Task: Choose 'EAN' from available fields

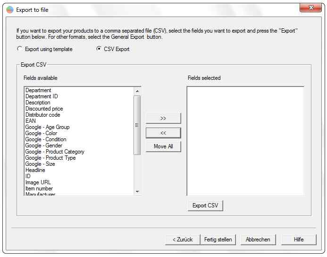Action: point(31,121)
